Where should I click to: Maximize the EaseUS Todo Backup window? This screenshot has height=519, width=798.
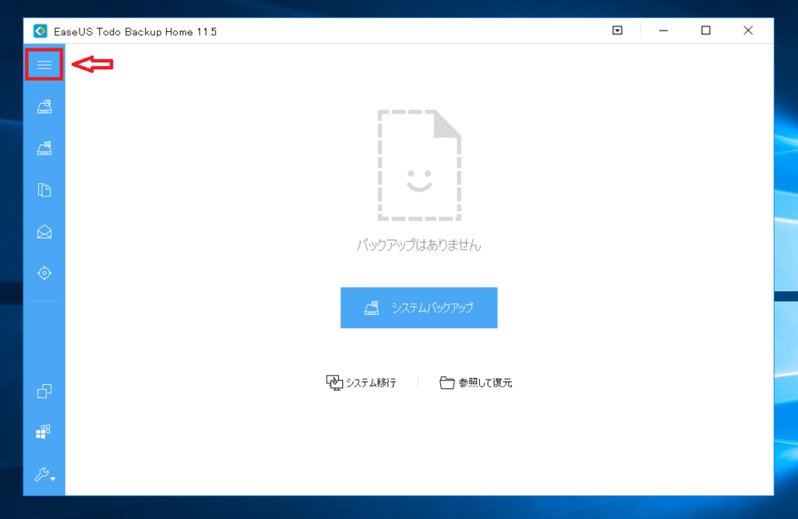click(x=706, y=30)
